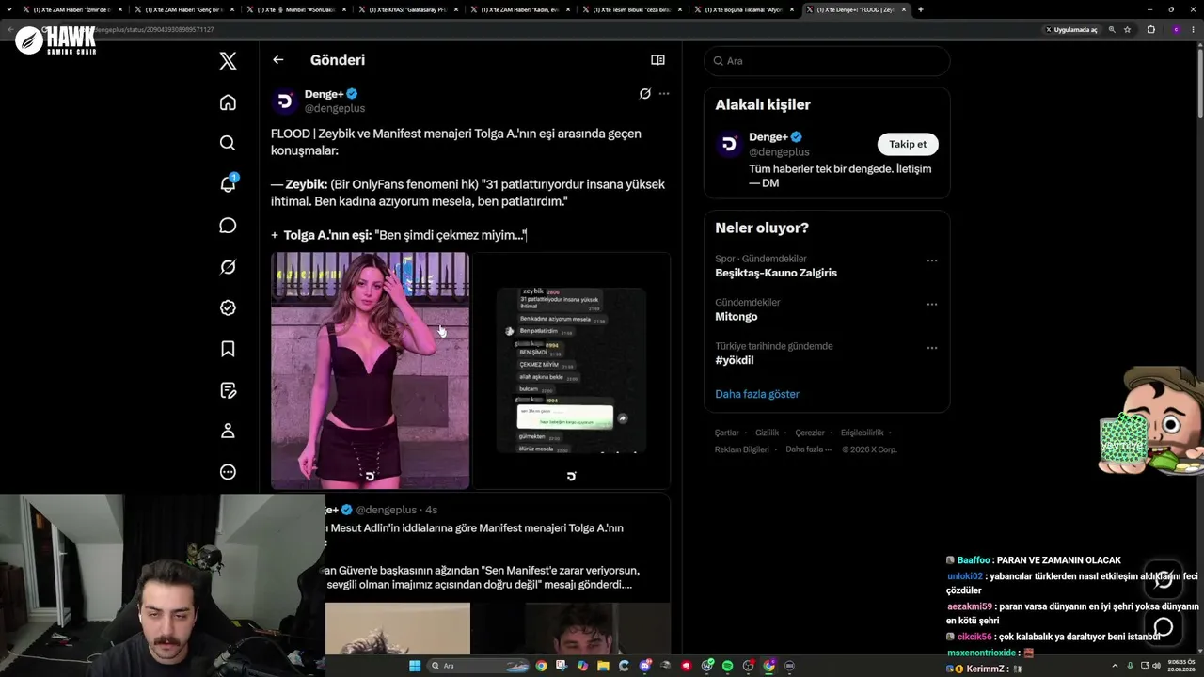The width and height of the screenshot is (1204, 677).
Task: Switch to the "Genç bir" ZAM Haber tab
Action: click(183, 9)
